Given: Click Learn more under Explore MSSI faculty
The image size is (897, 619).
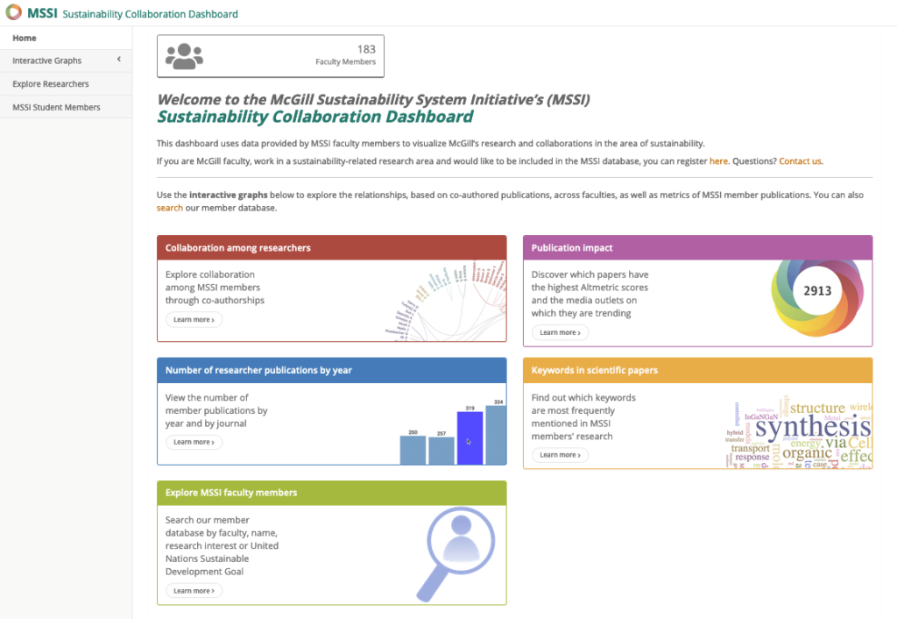Looking at the screenshot, I should point(194,591).
